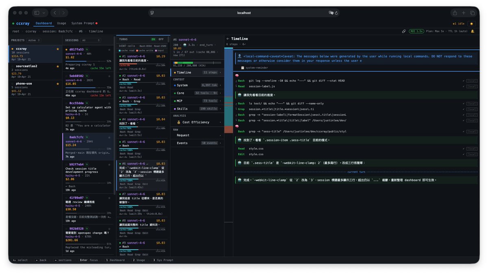Copy session ID d817fa53 icon

coord(87,50)
